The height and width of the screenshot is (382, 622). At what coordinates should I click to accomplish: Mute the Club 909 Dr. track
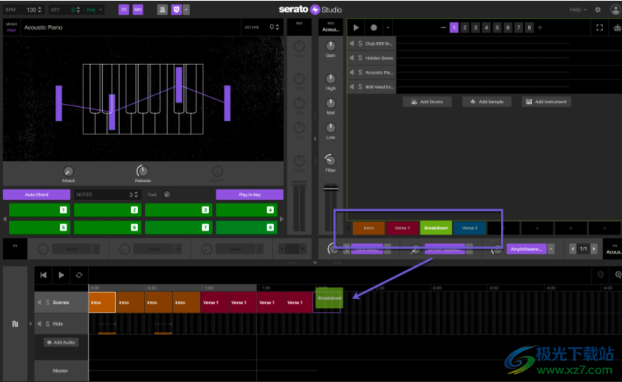point(352,44)
